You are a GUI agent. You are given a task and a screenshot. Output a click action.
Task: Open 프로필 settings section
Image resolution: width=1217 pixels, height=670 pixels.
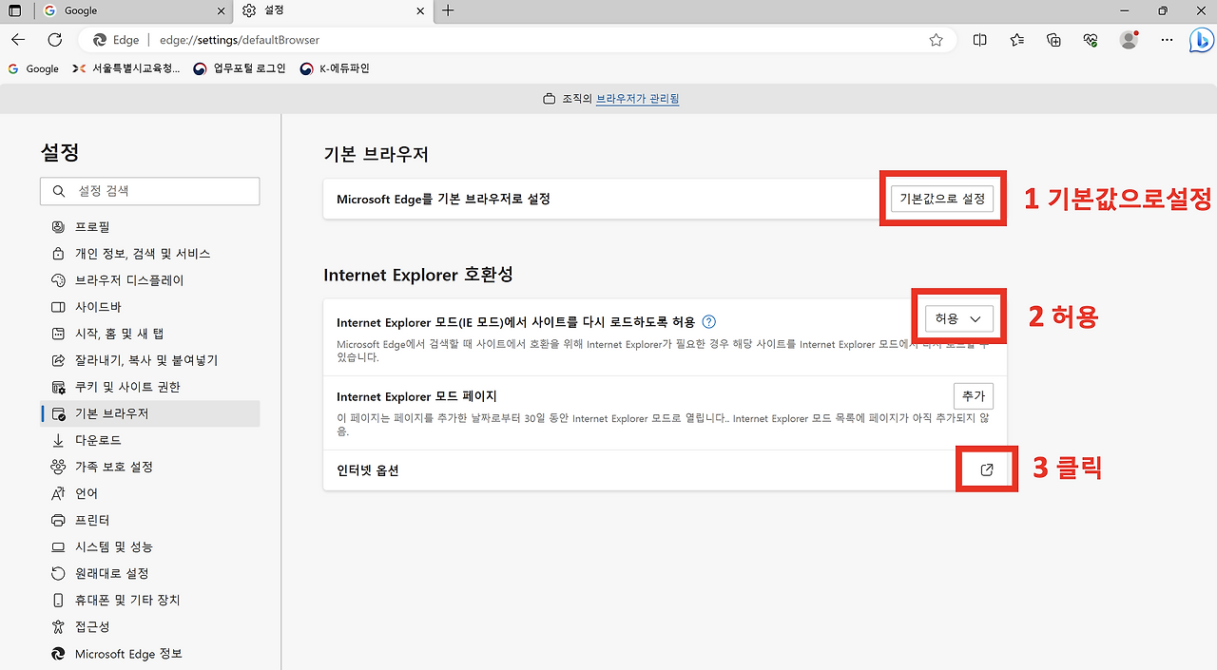[150, 227]
